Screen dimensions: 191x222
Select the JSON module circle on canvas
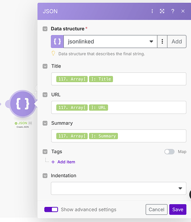(23, 104)
